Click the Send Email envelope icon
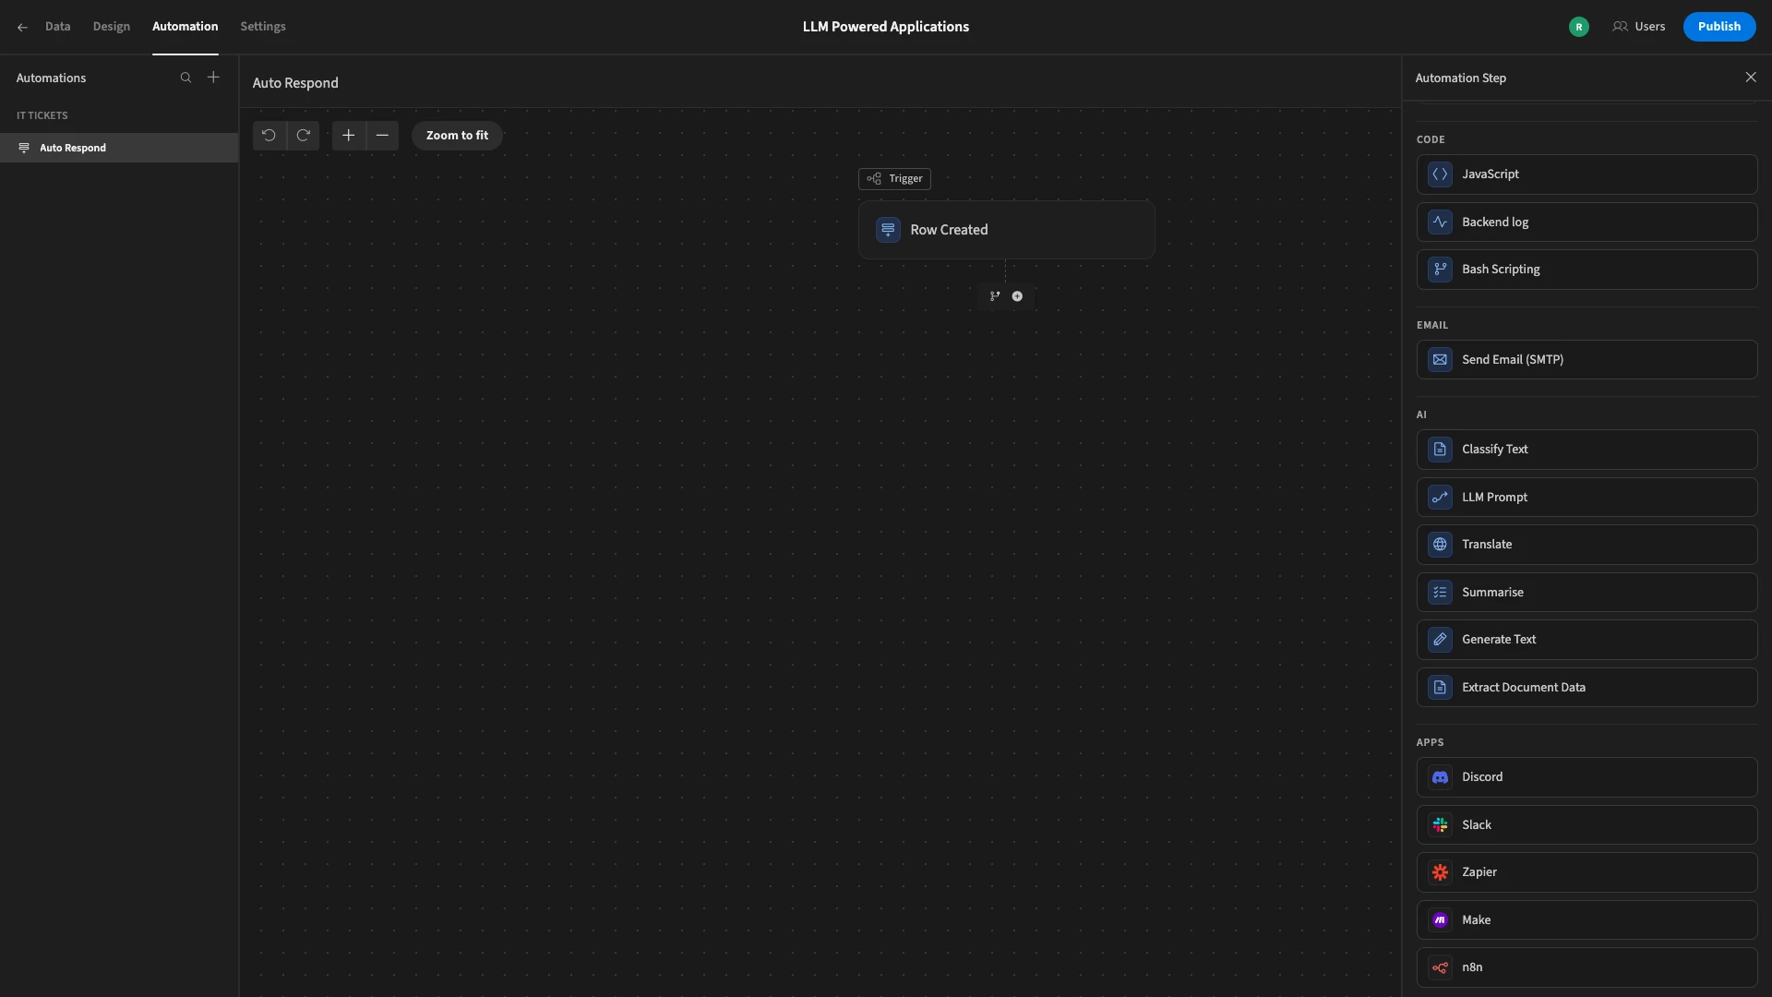1772x997 pixels. [1440, 360]
